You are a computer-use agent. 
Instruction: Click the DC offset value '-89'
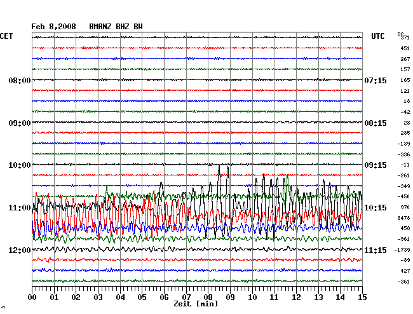pos(405,260)
